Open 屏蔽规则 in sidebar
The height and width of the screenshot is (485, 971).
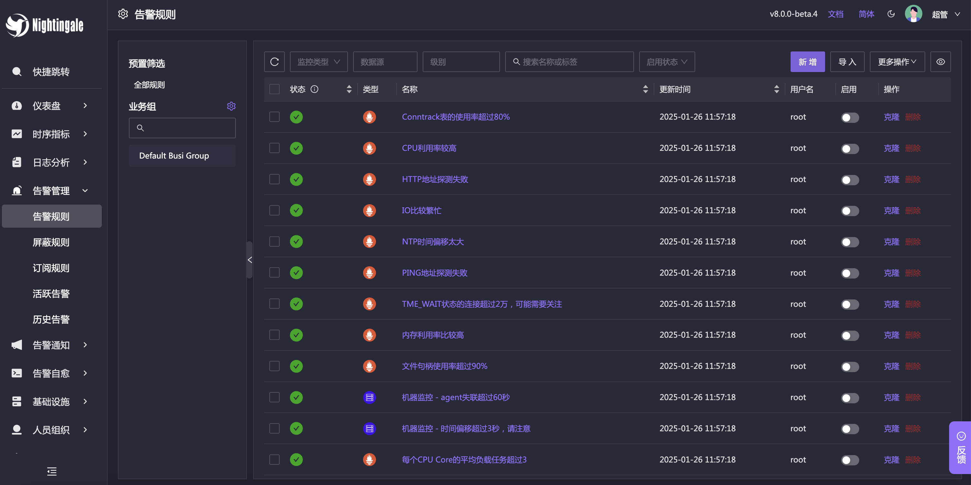[x=52, y=242]
